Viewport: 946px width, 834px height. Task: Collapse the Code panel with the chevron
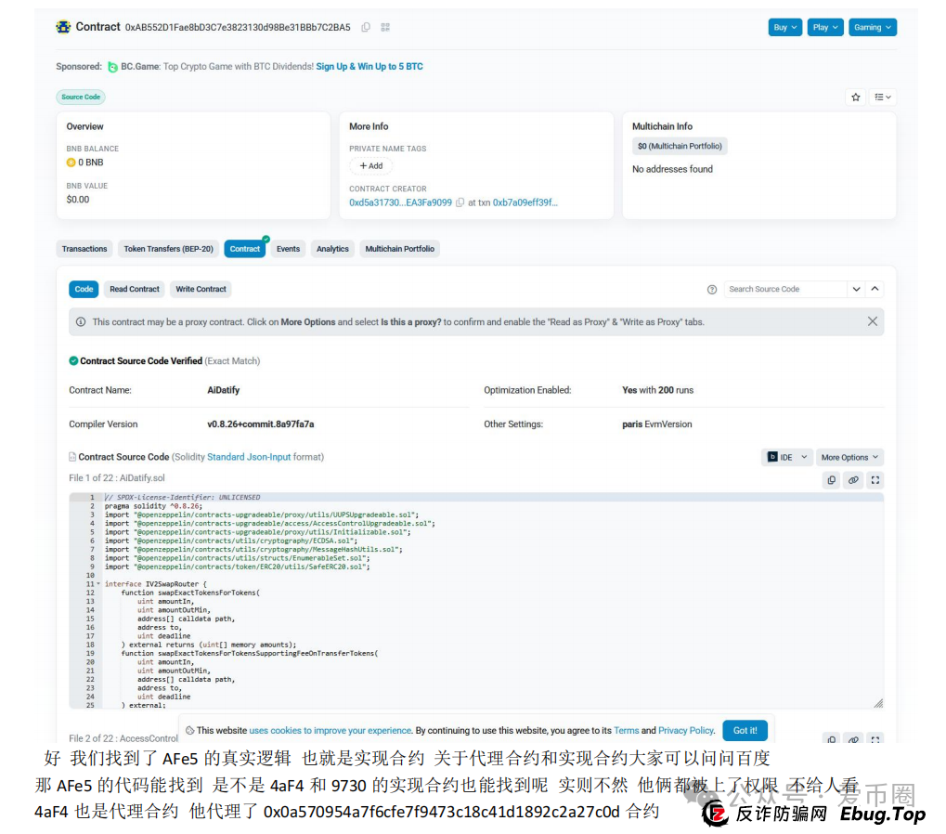(x=874, y=289)
